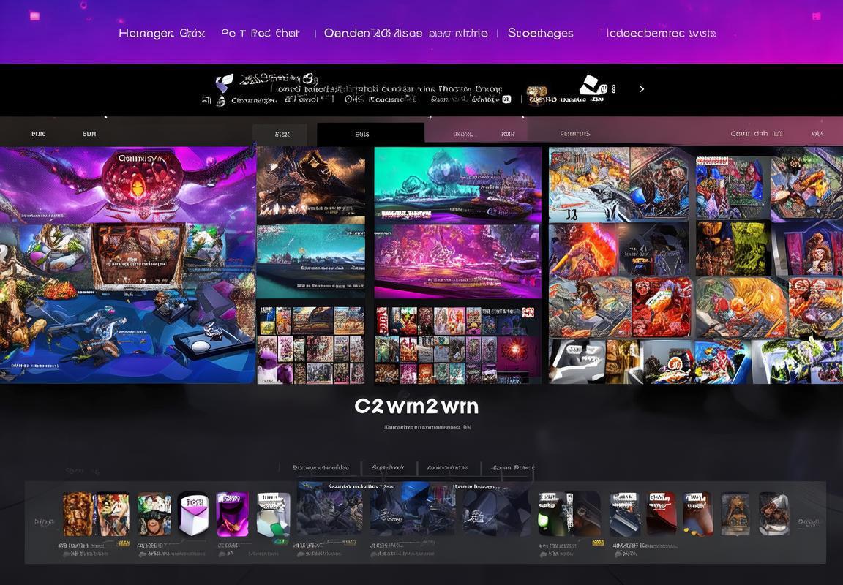Open the blue-roofed scene thumbnail in the bottom strip
Image resolution: width=843 pixels, height=585 pixels.
pyautogui.click(x=413, y=509)
